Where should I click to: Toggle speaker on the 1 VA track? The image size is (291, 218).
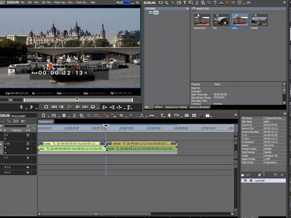point(28,149)
